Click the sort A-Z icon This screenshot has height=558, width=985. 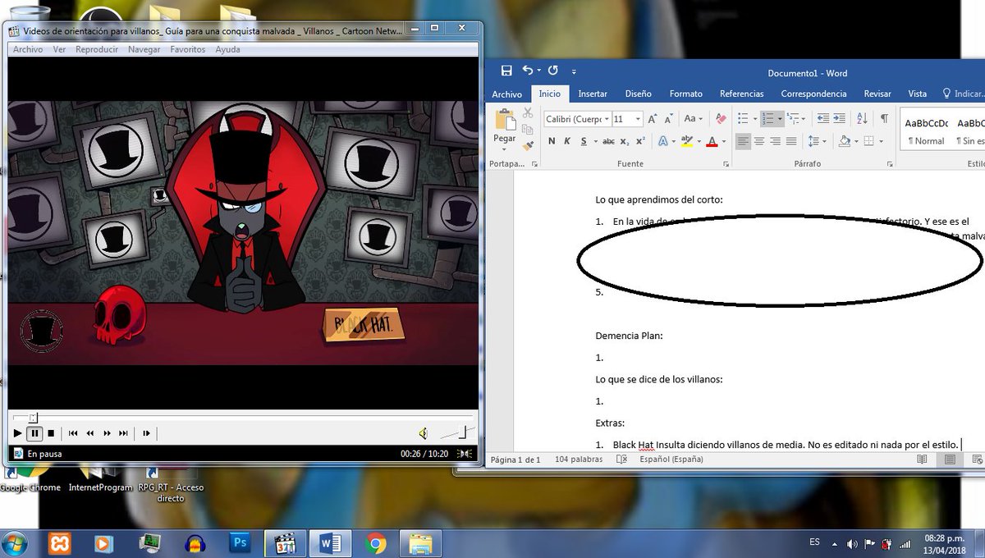click(x=862, y=119)
